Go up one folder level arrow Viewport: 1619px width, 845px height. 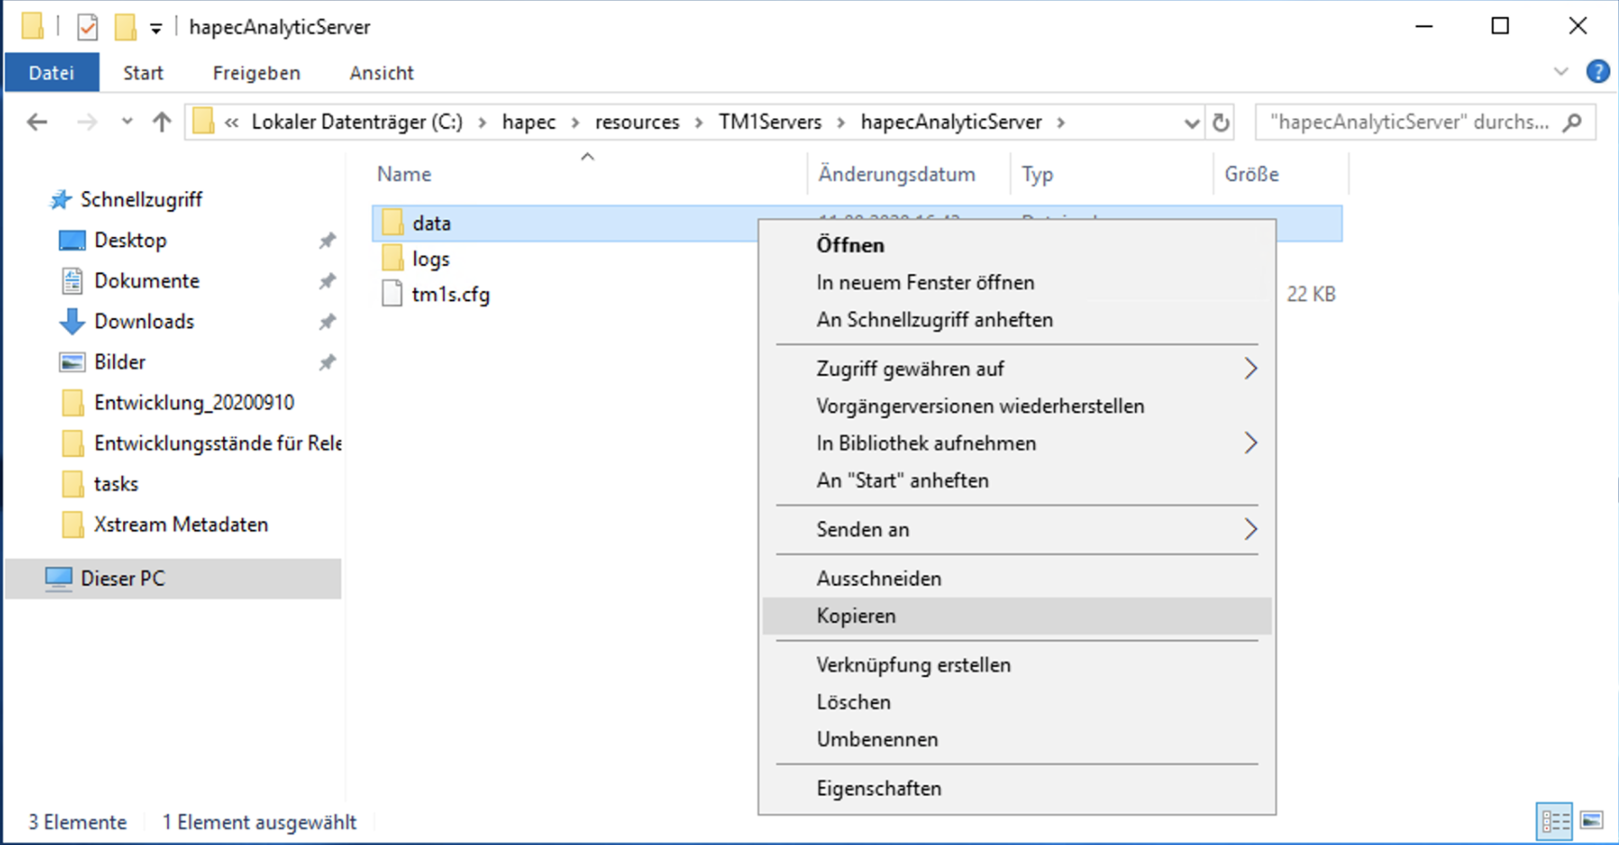point(162,122)
